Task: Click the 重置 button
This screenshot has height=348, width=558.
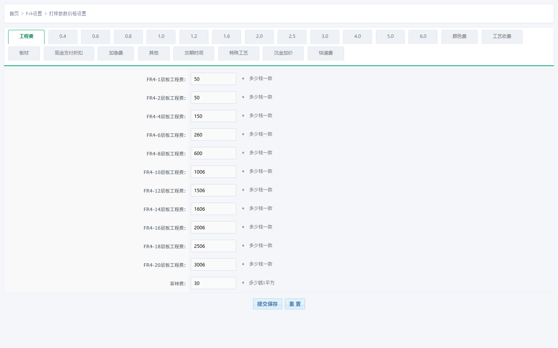Action: tap(295, 304)
